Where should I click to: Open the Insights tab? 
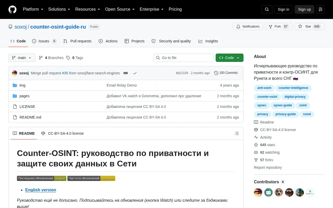coord(208,41)
